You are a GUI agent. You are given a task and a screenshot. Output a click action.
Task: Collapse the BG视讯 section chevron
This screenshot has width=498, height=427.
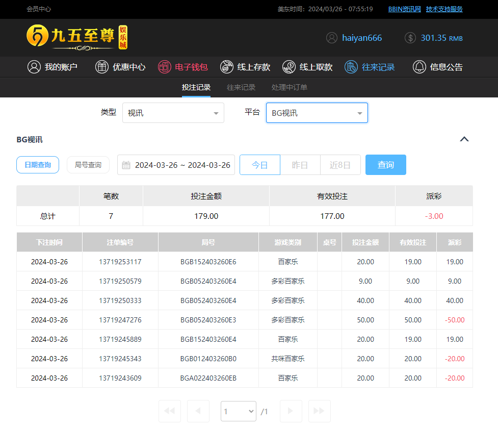point(464,139)
